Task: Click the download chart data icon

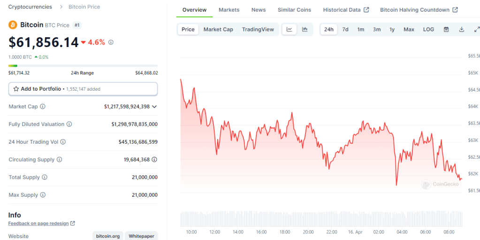Action: point(462,30)
